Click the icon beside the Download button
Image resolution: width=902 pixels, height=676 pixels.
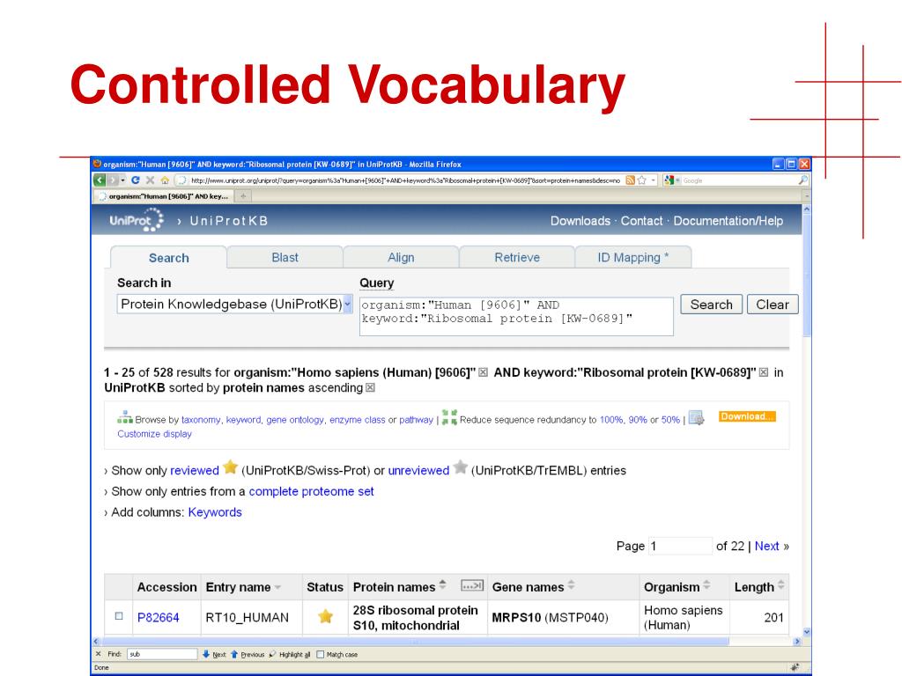[x=697, y=418]
